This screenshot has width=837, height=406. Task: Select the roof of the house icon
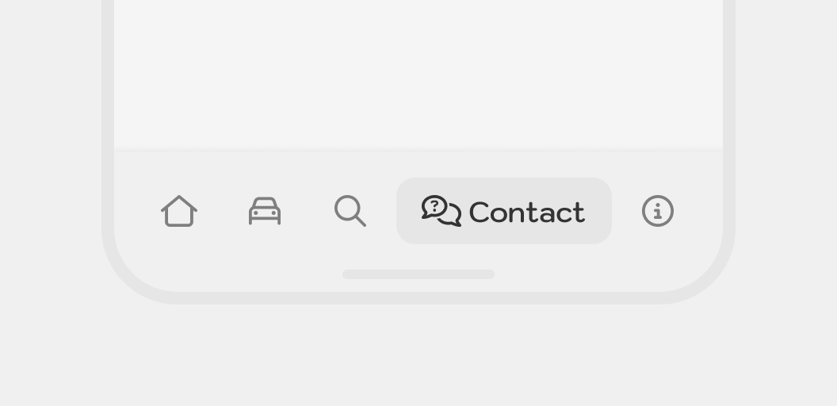tap(179, 202)
